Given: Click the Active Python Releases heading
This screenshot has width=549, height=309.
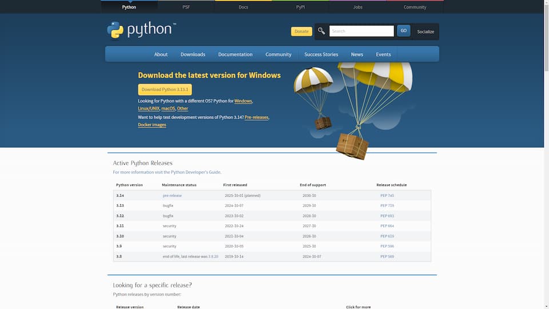Looking at the screenshot, I should click(142, 163).
